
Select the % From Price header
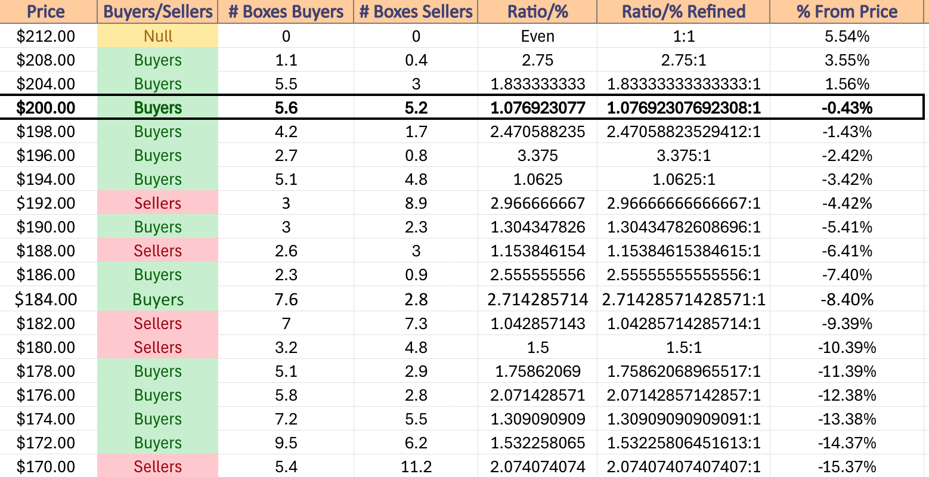pos(847,12)
